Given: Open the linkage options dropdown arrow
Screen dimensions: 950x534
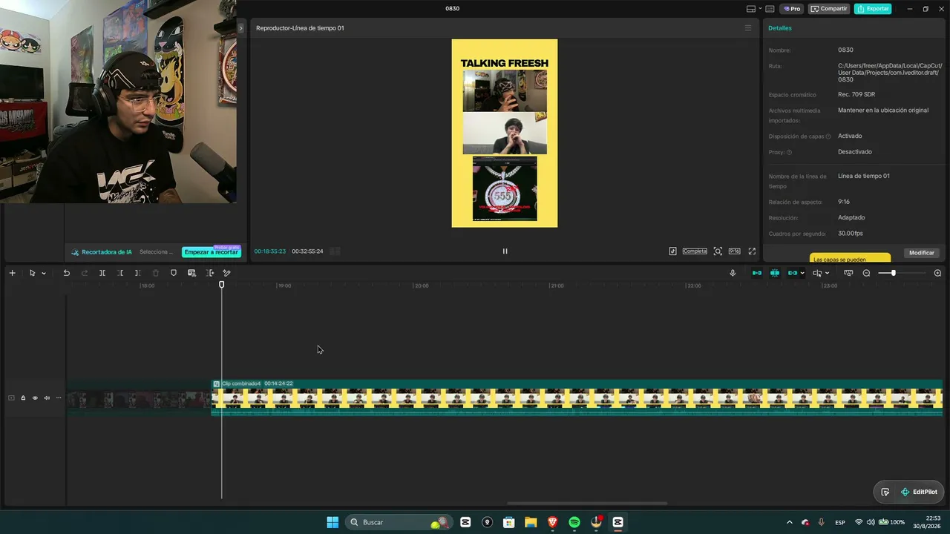Looking at the screenshot, I should tap(802, 273).
